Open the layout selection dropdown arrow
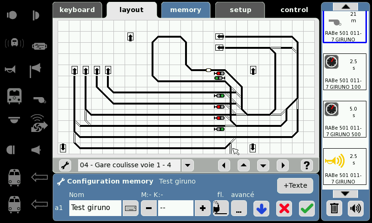 [187, 165]
